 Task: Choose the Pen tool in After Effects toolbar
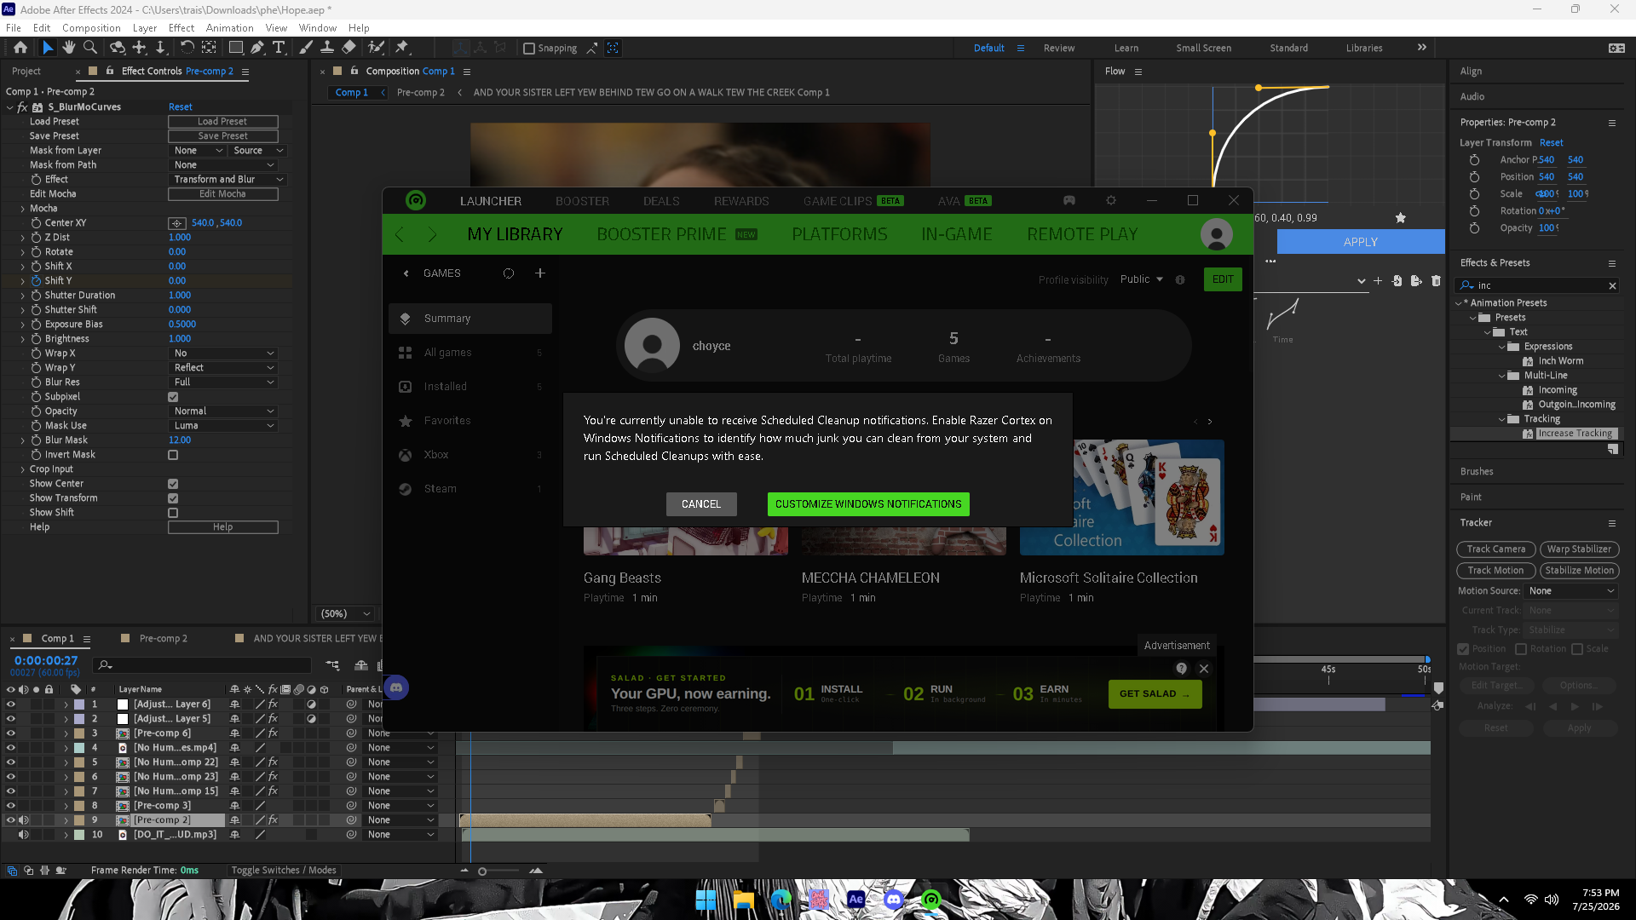[257, 48]
